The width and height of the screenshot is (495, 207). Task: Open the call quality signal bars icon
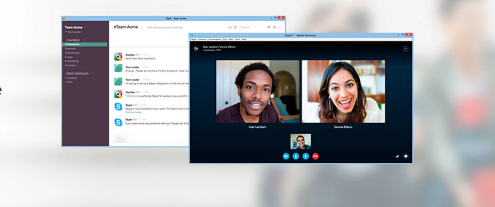tap(397, 156)
